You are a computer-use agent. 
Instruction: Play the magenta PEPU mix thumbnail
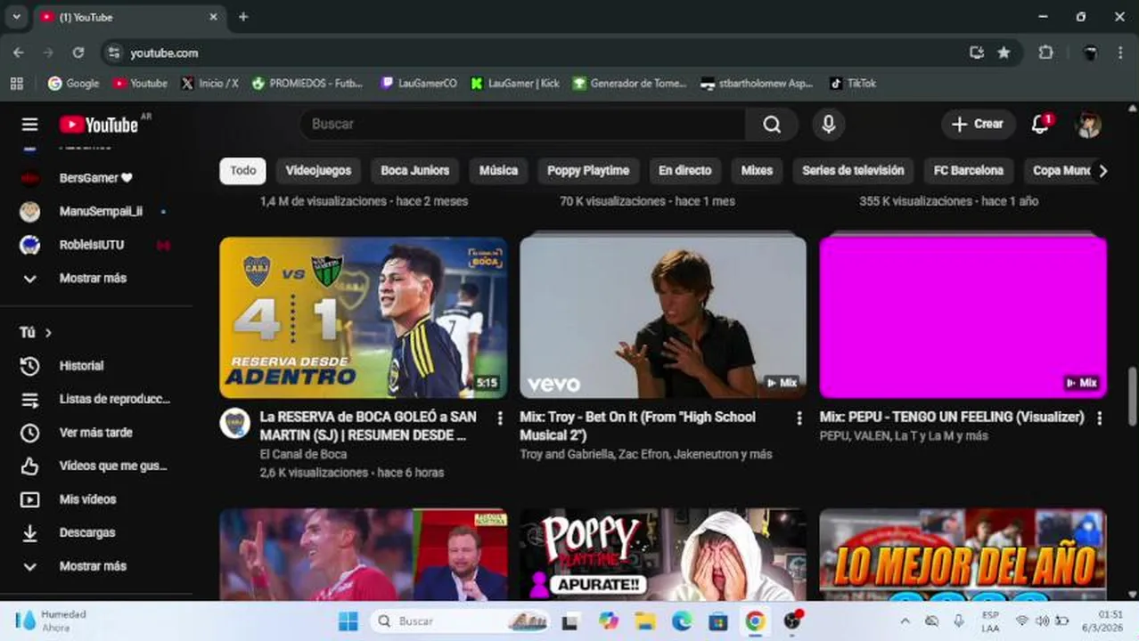pyautogui.click(x=963, y=317)
